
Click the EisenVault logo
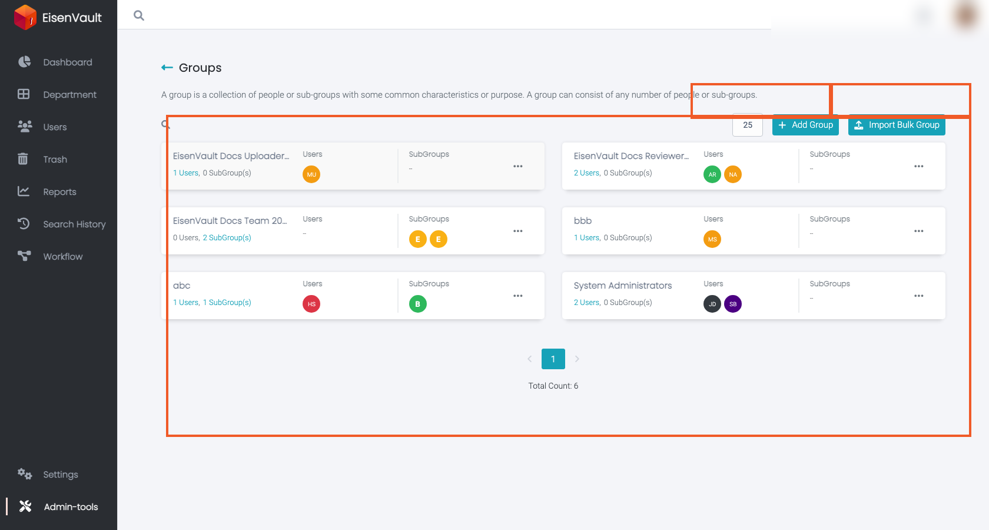[x=58, y=18]
